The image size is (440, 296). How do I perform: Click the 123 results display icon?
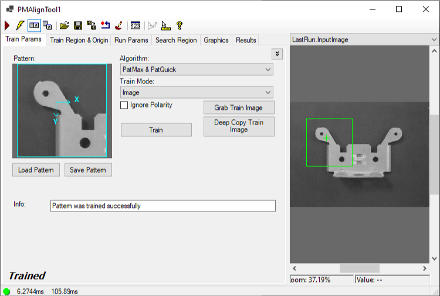click(x=136, y=25)
